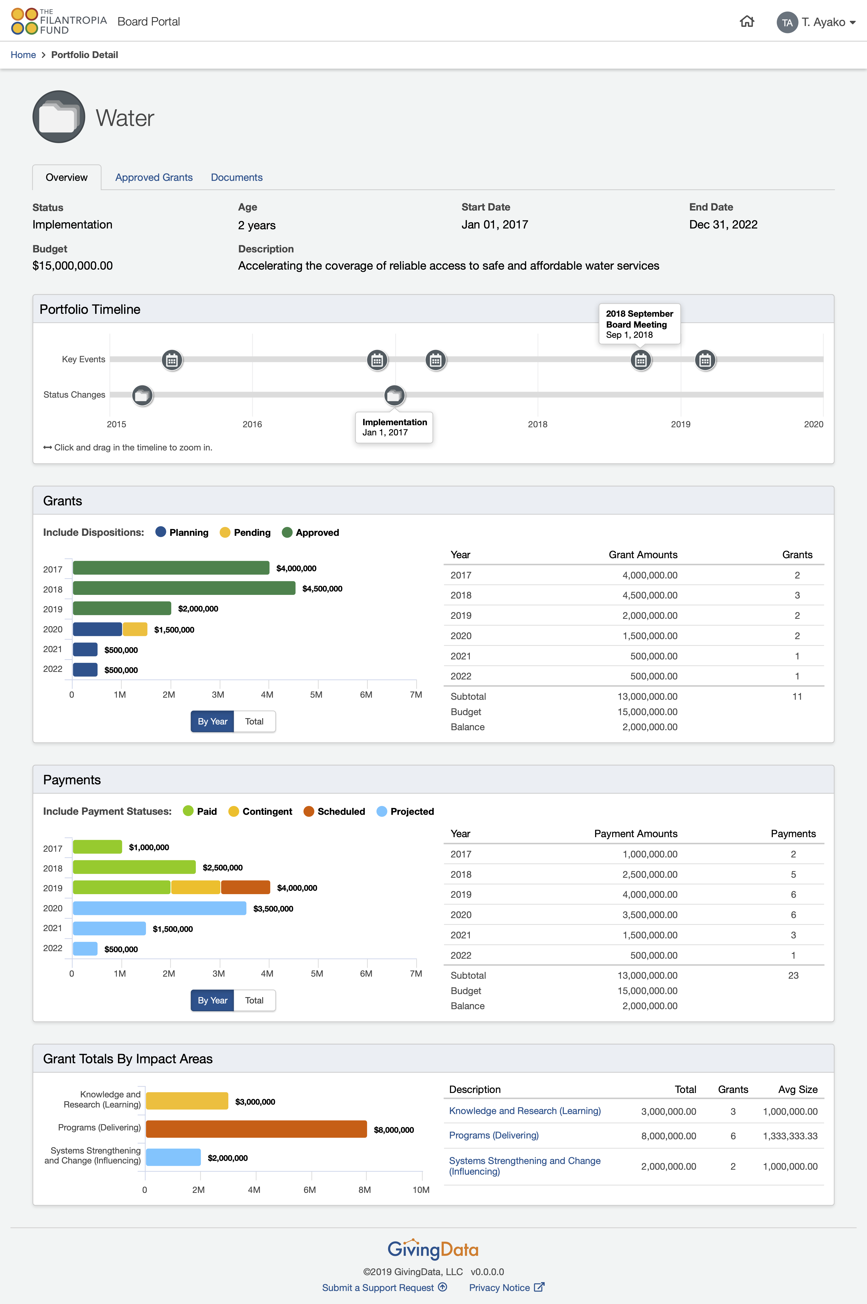
Task: Select By Year in the Grants chart
Action: click(212, 721)
